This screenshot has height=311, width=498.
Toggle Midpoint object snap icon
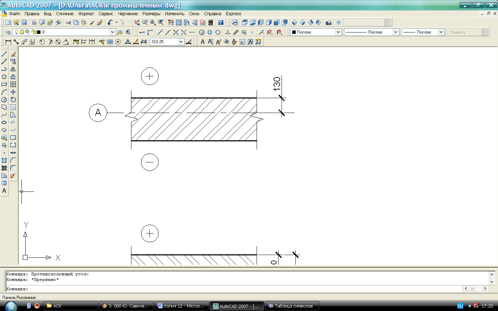click(168, 32)
